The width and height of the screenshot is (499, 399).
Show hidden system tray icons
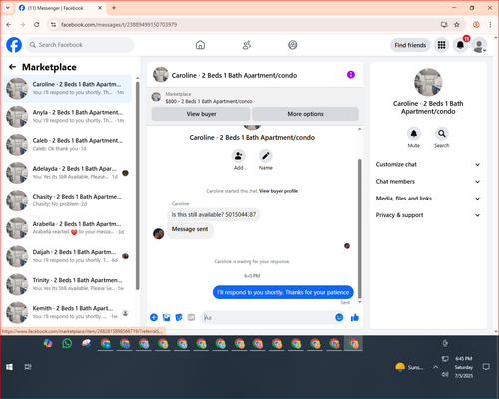(436, 367)
